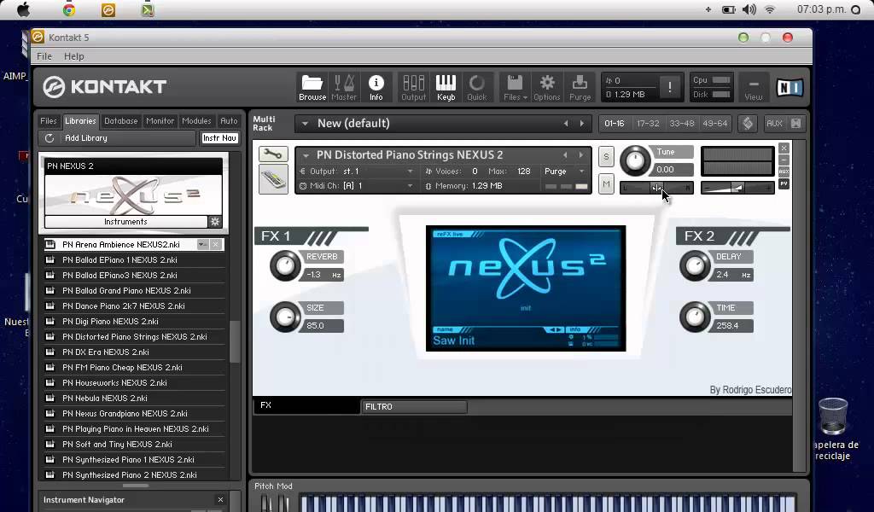Click the Instruments button under Nexus library
Viewport: 874px width, 512px height.
point(126,222)
